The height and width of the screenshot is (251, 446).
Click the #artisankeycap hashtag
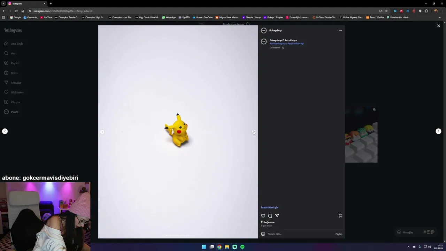click(x=295, y=44)
